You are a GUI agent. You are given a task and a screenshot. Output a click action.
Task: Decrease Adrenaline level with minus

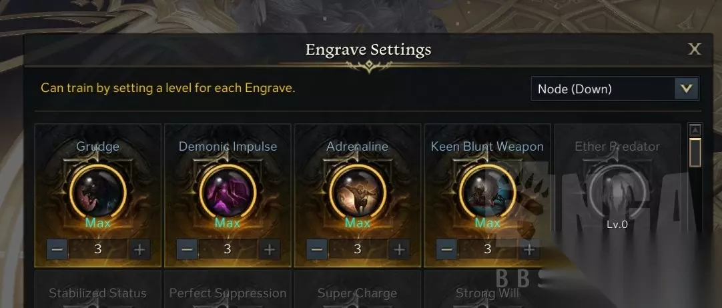click(317, 249)
